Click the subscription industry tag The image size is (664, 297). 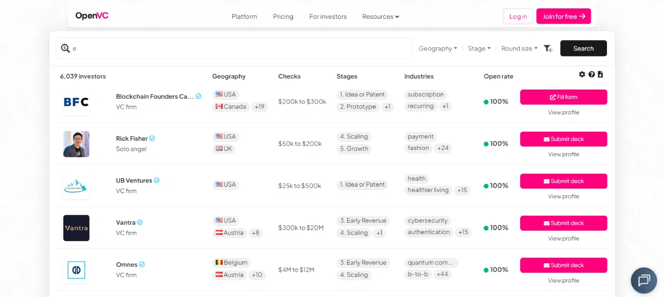coord(425,95)
